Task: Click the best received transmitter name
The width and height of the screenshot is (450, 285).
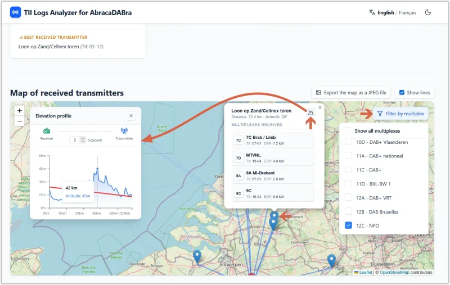Action: pos(48,47)
